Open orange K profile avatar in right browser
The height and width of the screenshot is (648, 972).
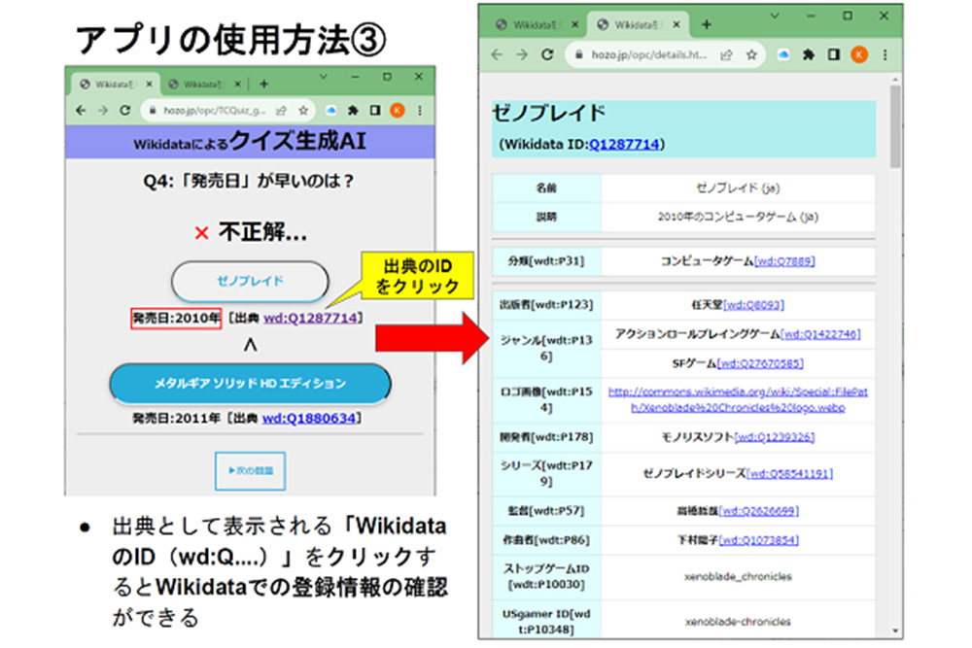click(x=859, y=55)
